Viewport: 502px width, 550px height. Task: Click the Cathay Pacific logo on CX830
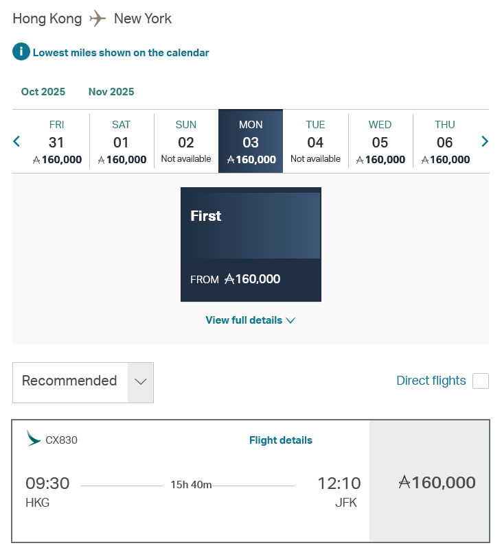pyautogui.click(x=34, y=439)
